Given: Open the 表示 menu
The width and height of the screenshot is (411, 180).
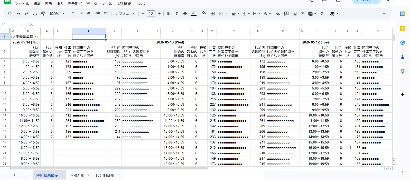Looking at the screenshot, I should coord(48,4).
